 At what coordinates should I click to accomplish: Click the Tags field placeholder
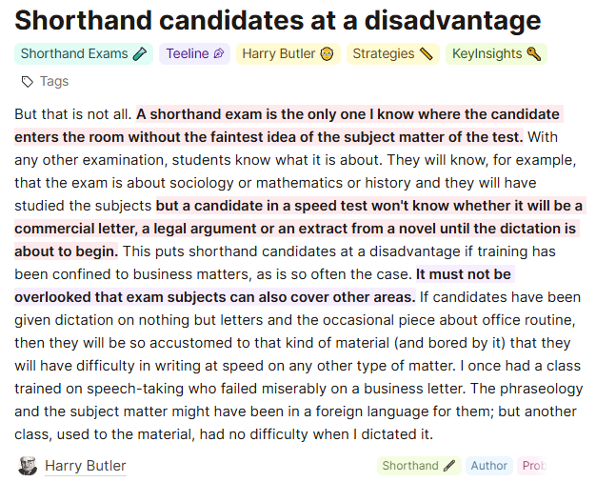[x=54, y=82]
